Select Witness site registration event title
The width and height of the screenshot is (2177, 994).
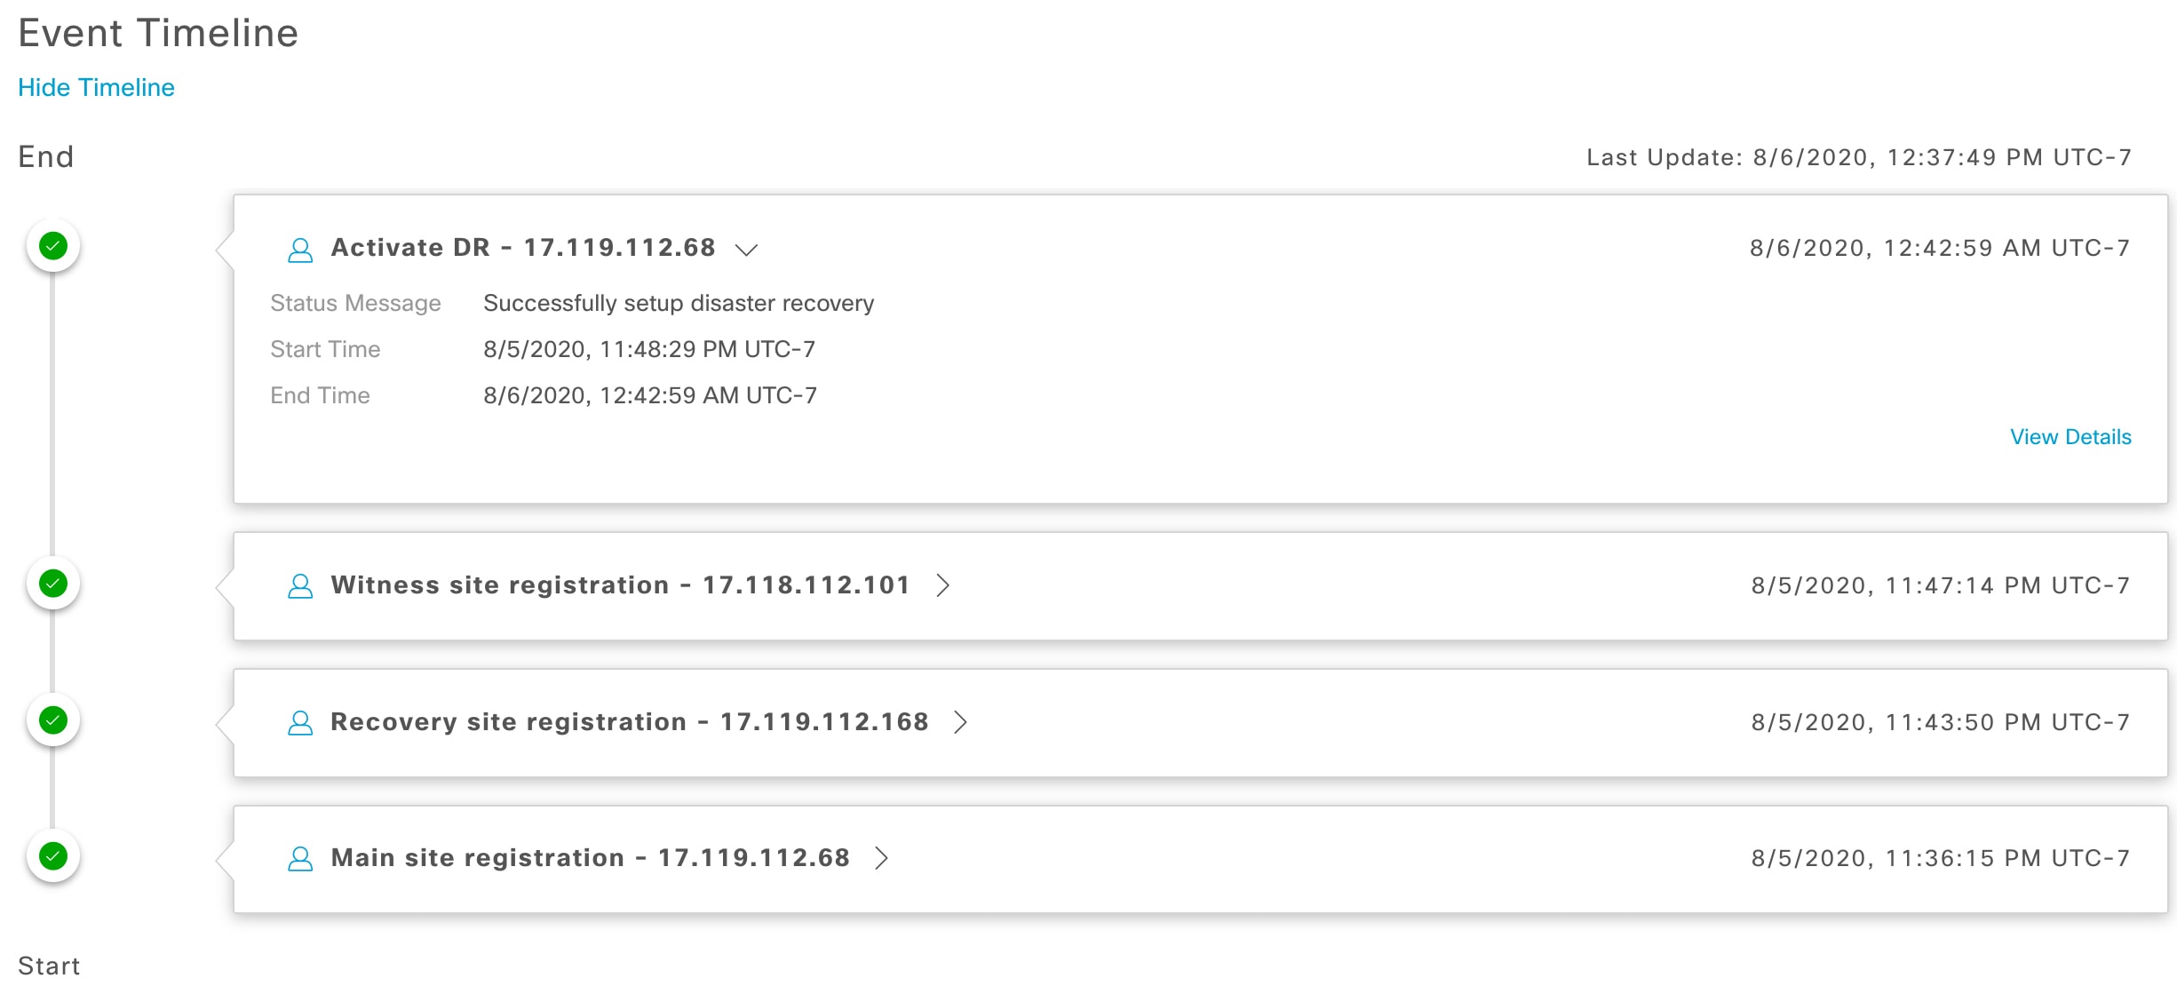[x=620, y=585]
